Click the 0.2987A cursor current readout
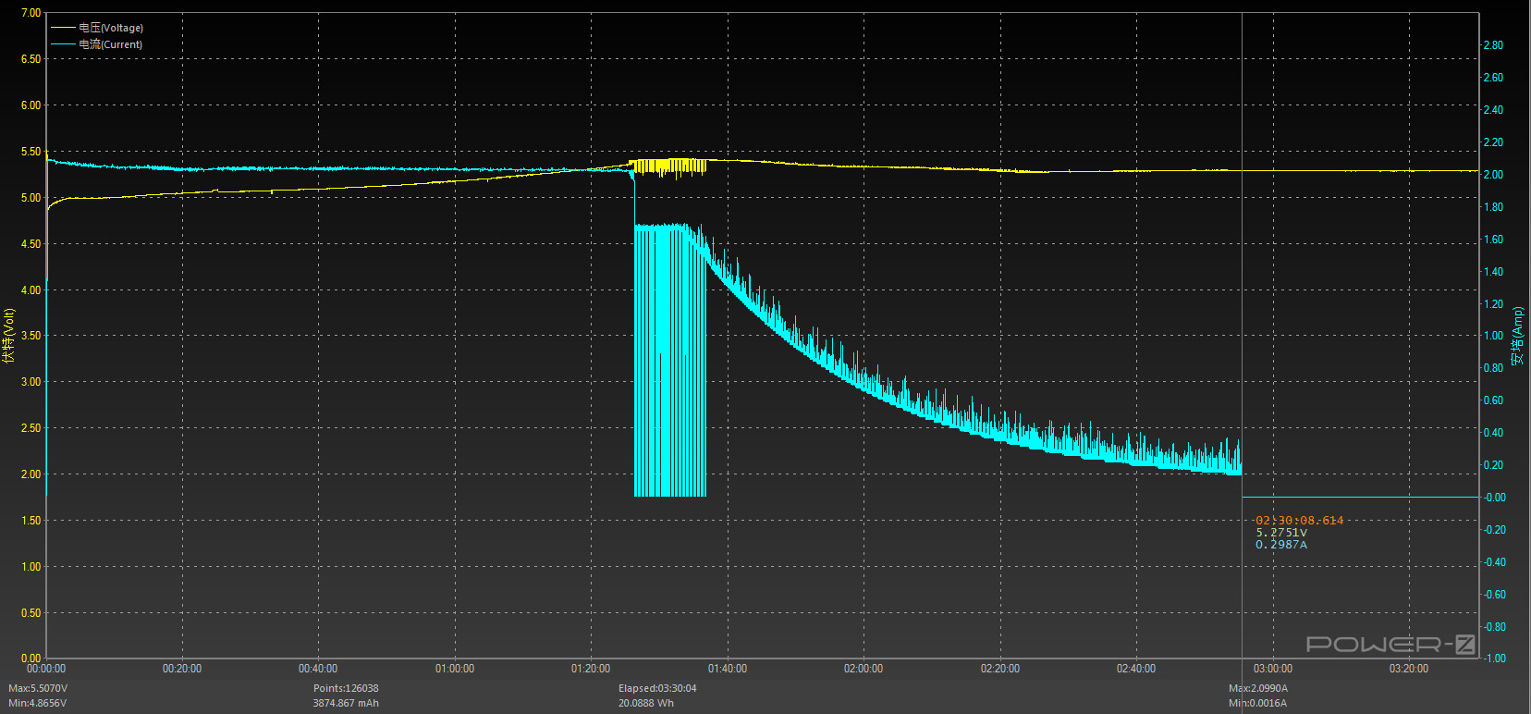 (1281, 545)
